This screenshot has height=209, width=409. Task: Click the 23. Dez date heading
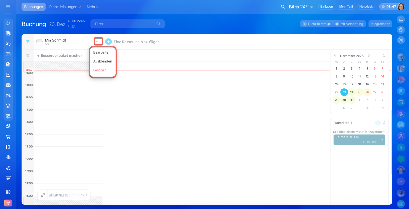coord(57,24)
